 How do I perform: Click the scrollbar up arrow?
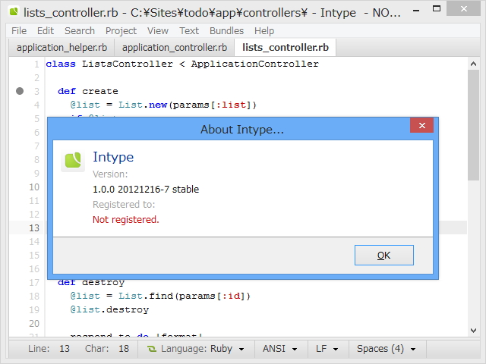point(473,64)
